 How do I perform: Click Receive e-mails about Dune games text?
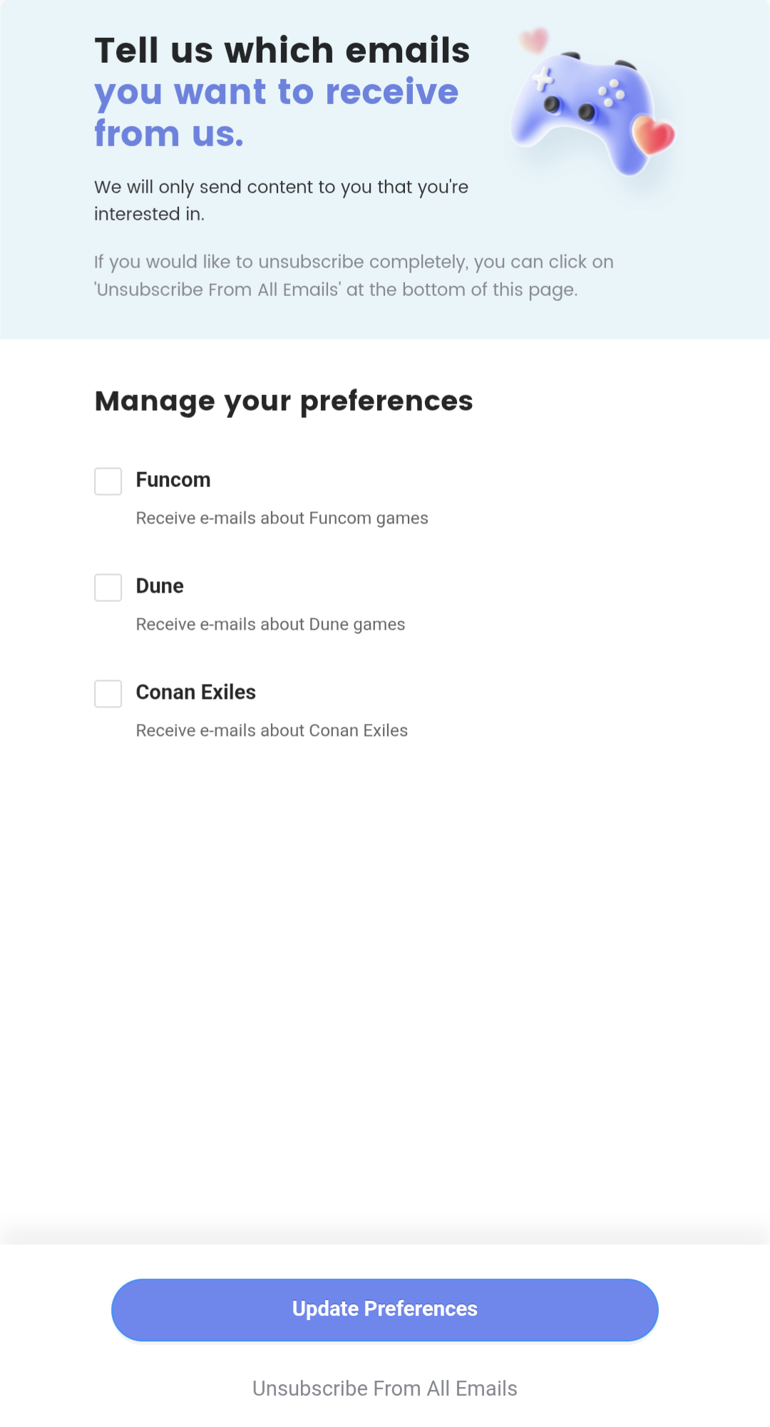click(x=270, y=623)
